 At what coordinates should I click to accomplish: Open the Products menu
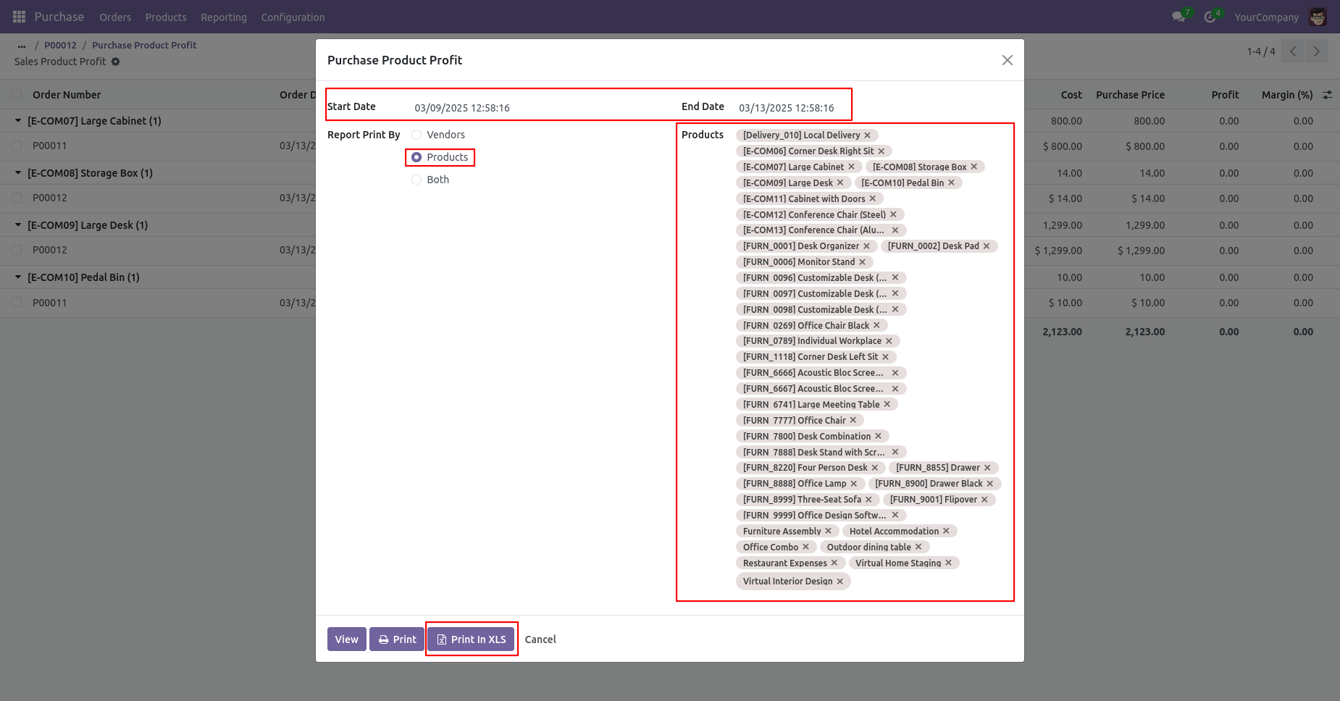(166, 17)
